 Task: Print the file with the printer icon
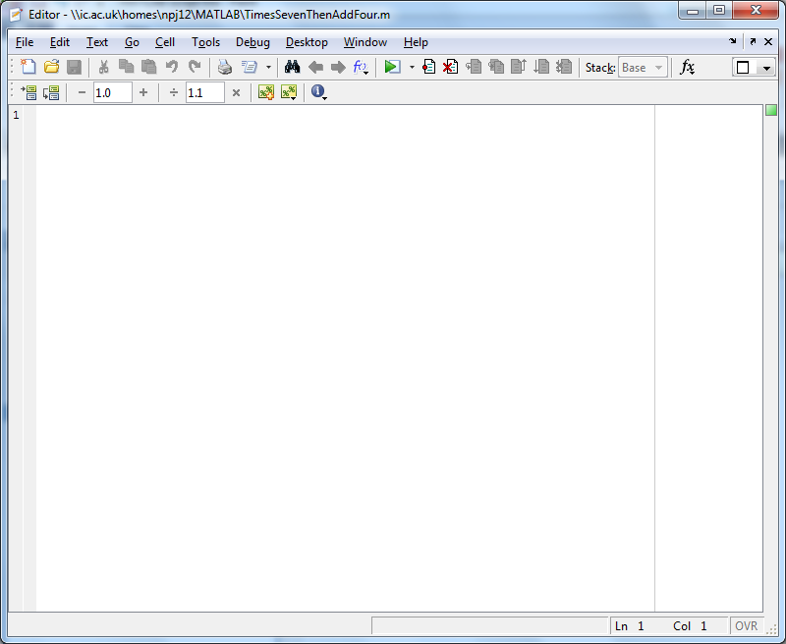pyautogui.click(x=225, y=67)
